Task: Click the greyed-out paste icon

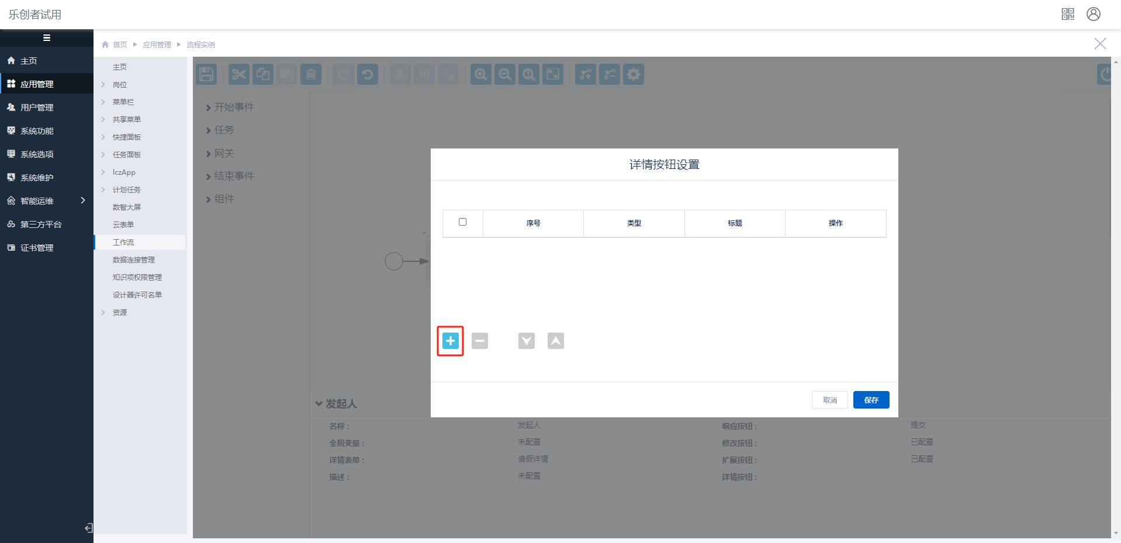Action: 287,74
